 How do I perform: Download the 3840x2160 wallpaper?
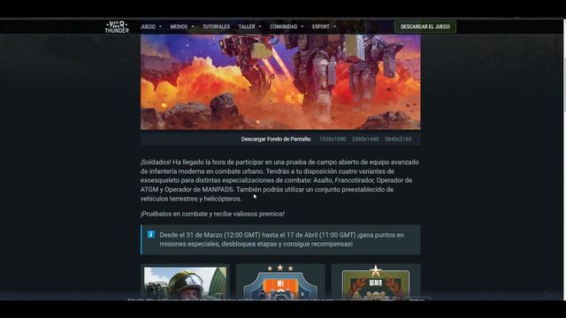tap(398, 140)
